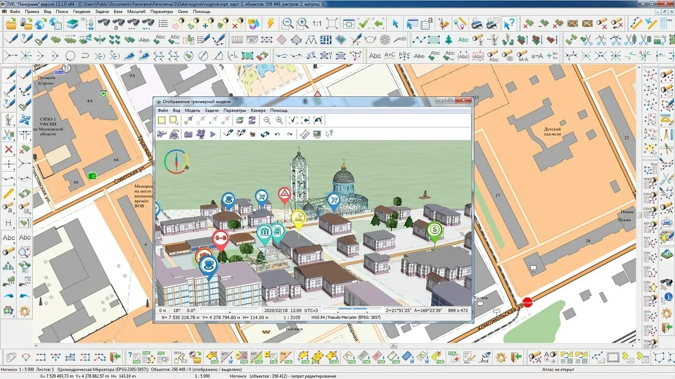Image resolution: width=675 pixels, height=379 pixels.
Task: Click the redo arrow in 3D window toolbar
Action: pyautogui.click(x=289, y=134)
